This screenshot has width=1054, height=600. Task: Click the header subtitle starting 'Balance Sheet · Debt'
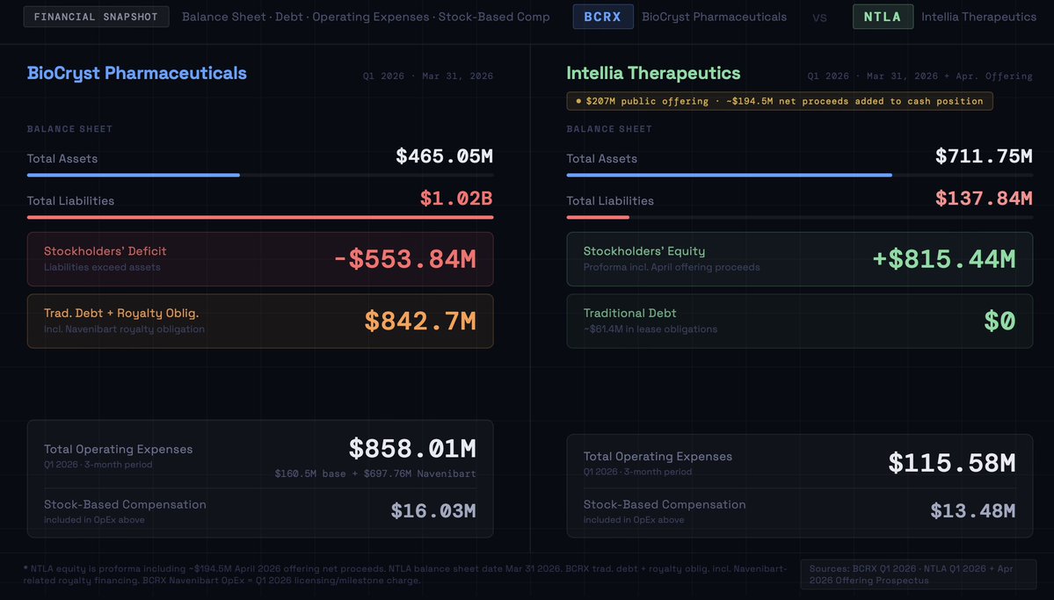[366, 17]
